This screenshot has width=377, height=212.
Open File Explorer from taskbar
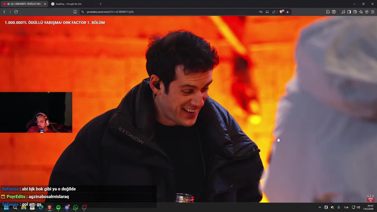coord(24,207)
